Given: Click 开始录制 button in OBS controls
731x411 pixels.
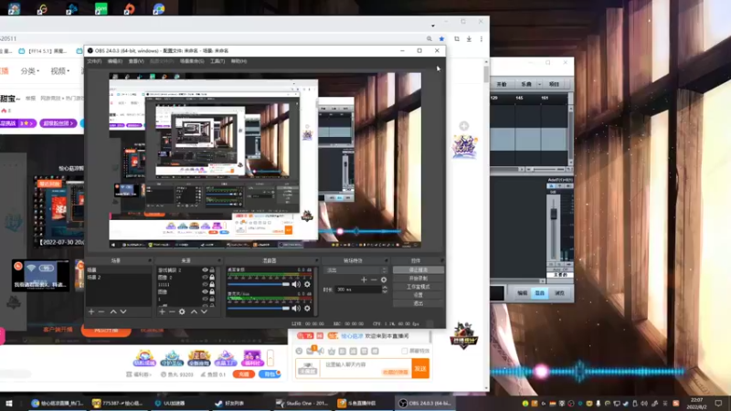Looking at the screenshot, I should pos(418,279).
